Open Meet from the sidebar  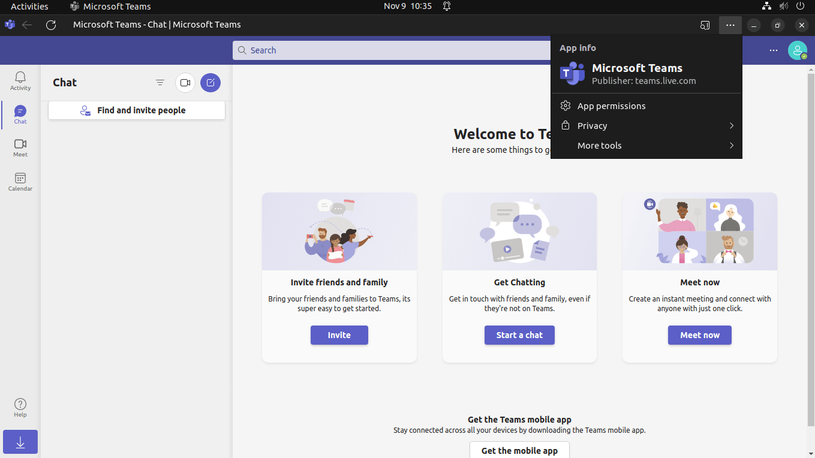[x=20, y=147]
